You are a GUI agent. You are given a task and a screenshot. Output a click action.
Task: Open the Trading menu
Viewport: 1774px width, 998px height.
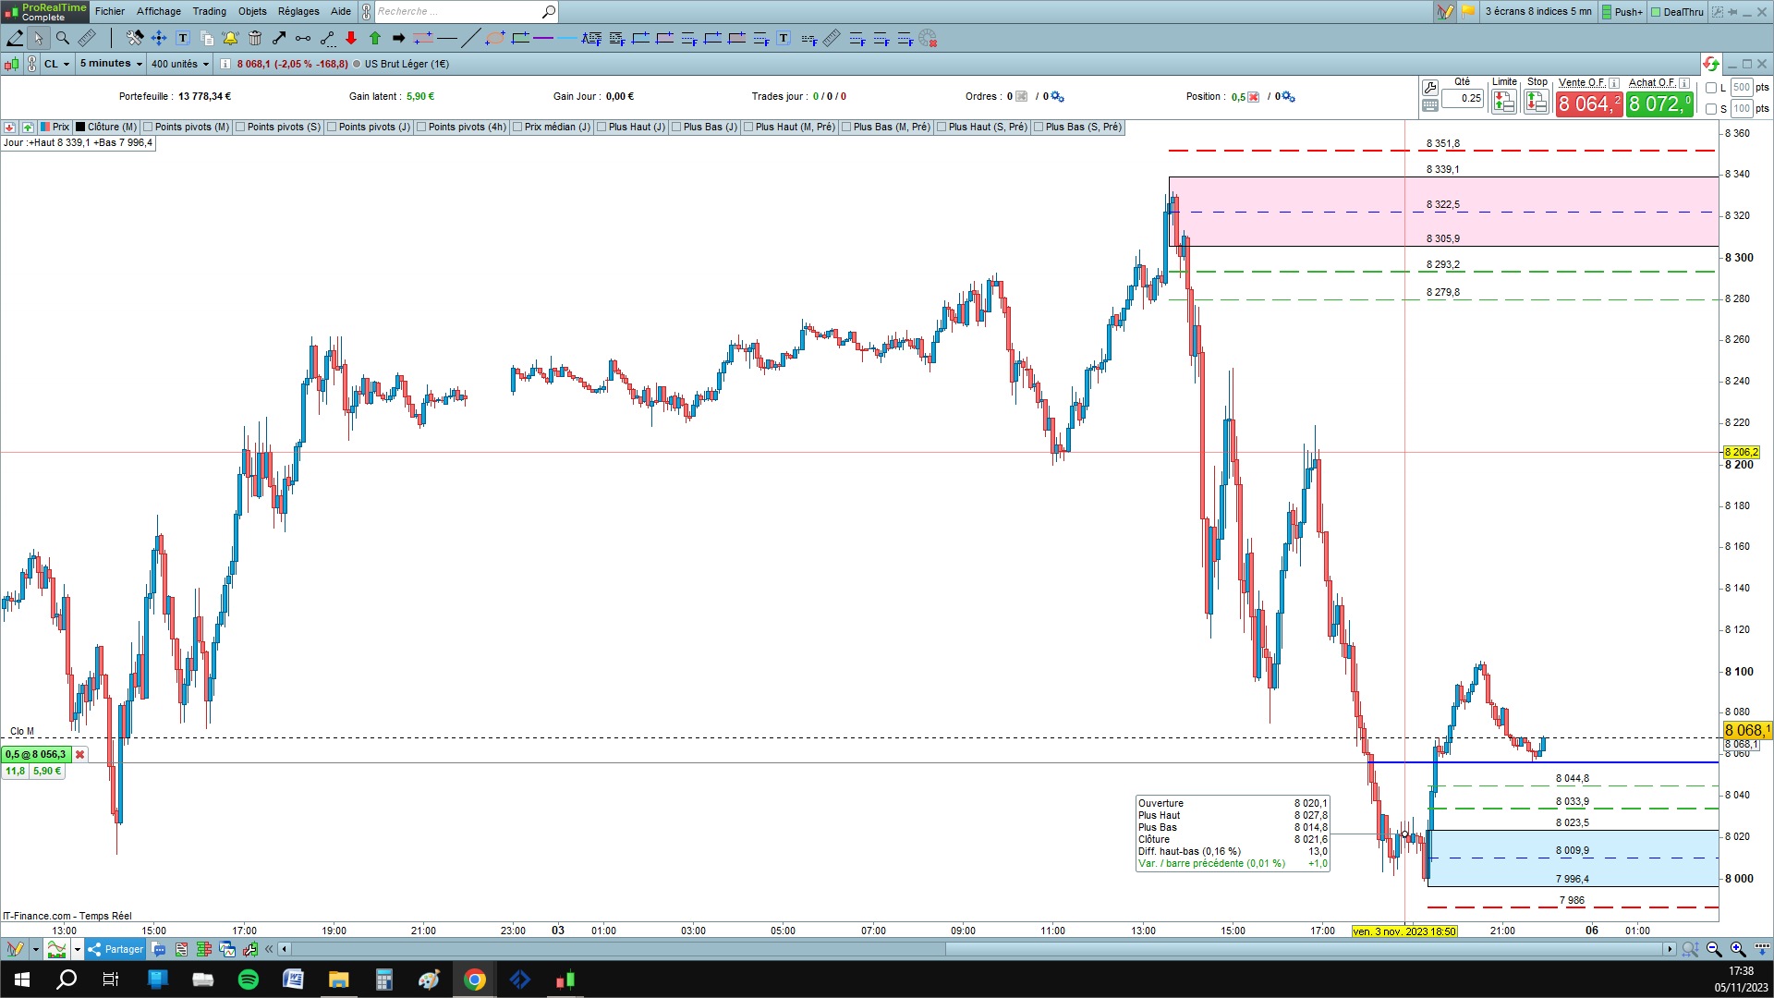[x=209, y=11]
